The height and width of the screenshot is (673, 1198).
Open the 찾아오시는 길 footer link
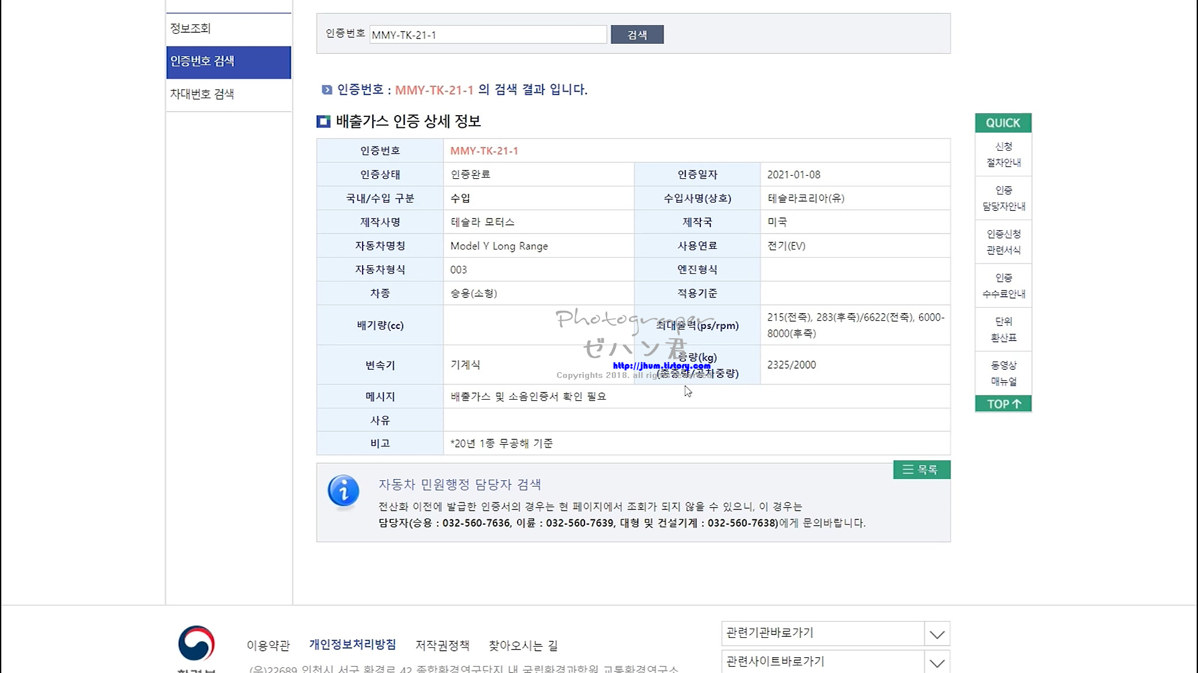(x=523, y=646)
